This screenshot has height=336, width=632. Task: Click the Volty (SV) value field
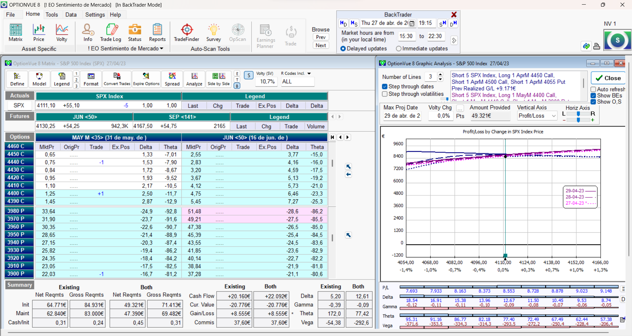coord(267,82)
